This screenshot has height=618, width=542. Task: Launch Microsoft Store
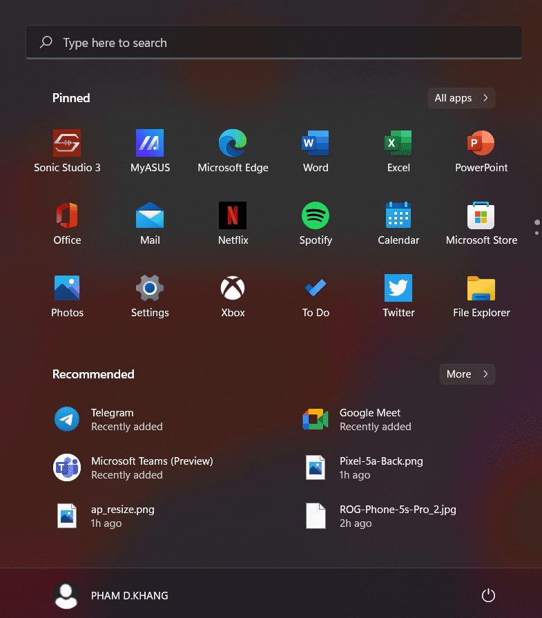(481, 224)
